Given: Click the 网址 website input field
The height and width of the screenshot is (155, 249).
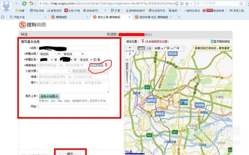Looking at the screenshot, I should click(74, 107).
